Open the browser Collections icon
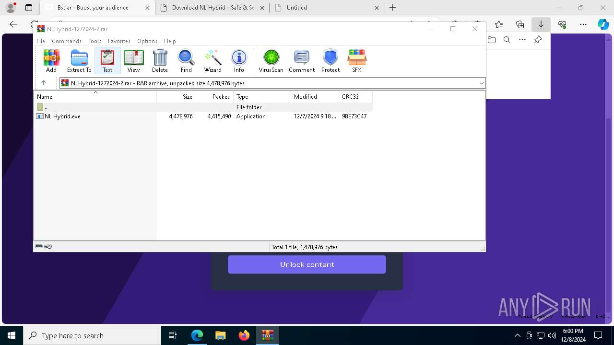Screen dimensions: 614x345 click(520, 24)
